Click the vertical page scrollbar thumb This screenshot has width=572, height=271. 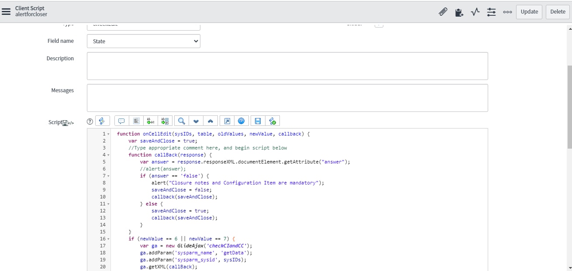tap(569, 107)
